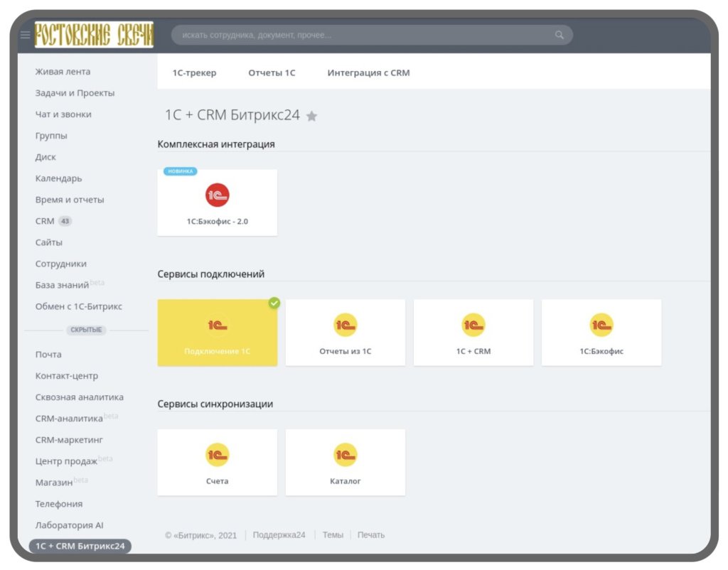Open Календарь

(x=58, y=178)
